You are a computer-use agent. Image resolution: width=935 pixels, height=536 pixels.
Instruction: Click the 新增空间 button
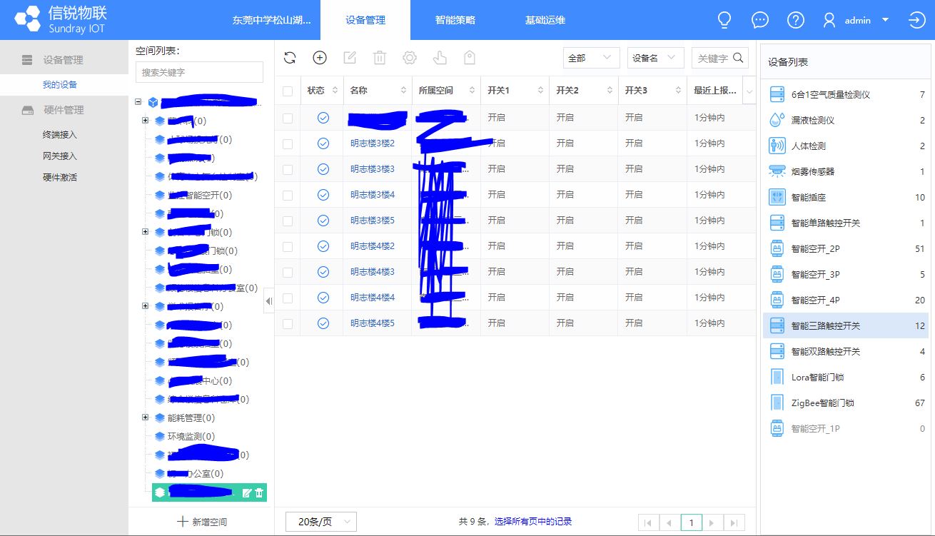tap(202, 522)
